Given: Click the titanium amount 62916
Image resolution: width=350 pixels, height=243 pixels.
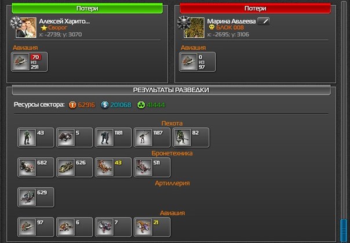Looking at the screenshot, I should click(86, 105).
